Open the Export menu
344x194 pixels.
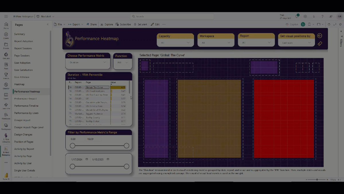[76, 24]
